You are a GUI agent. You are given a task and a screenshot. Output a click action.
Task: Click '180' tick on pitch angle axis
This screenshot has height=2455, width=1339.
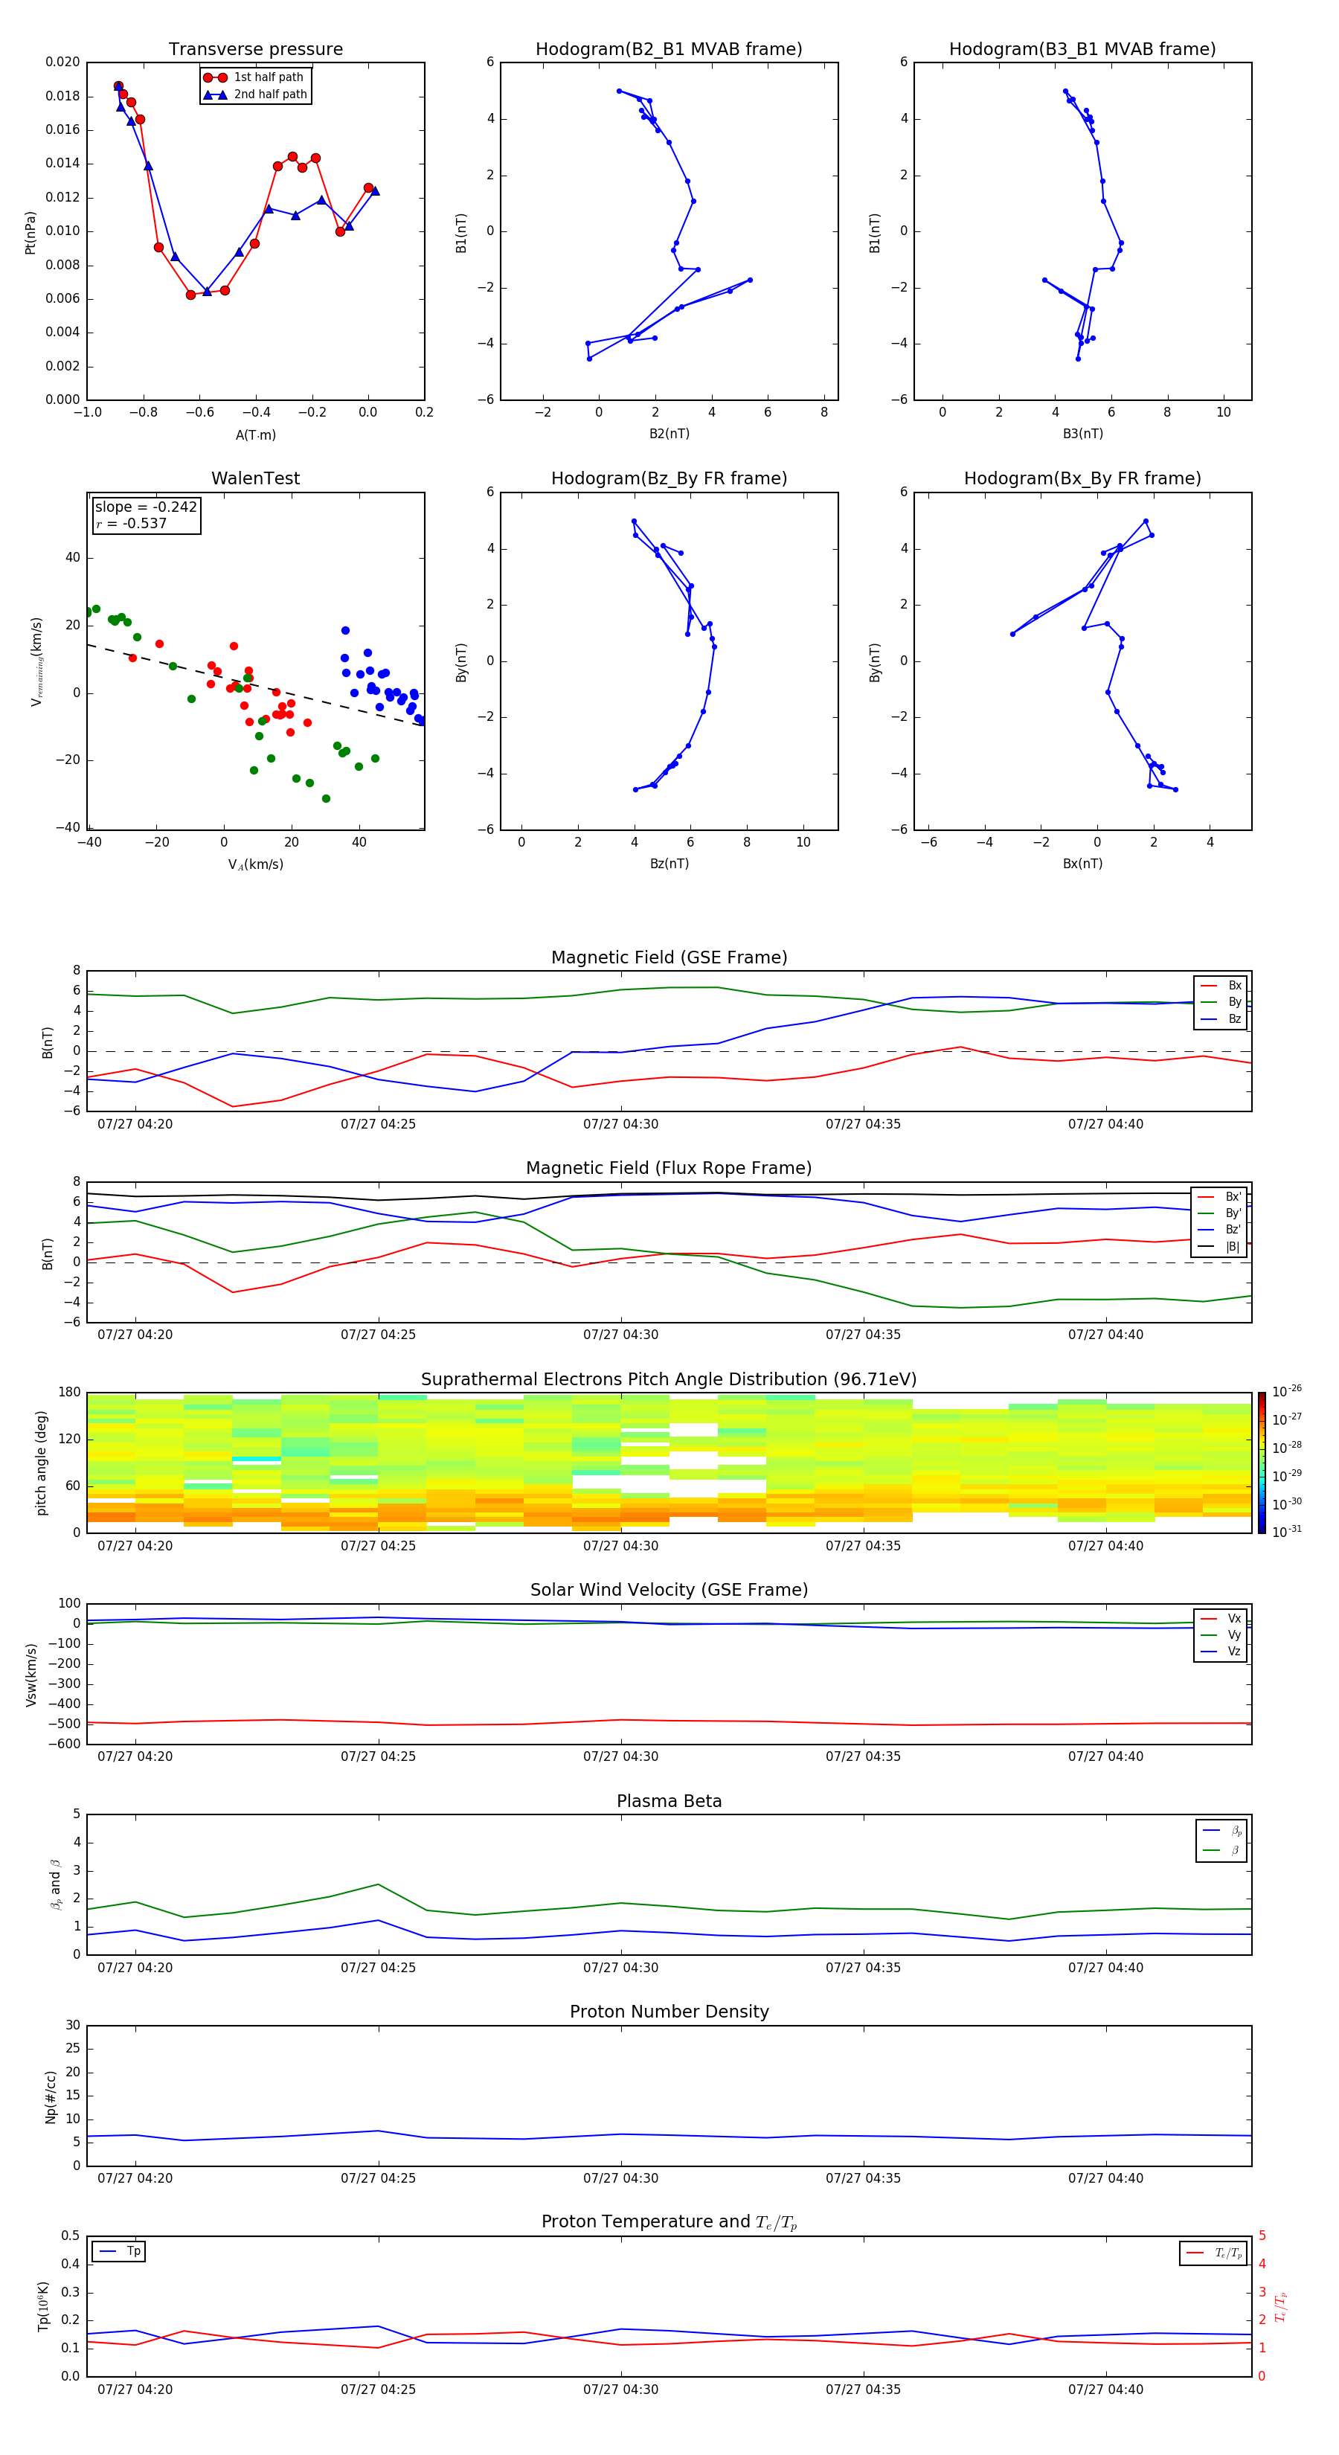tap(70, 1393)
